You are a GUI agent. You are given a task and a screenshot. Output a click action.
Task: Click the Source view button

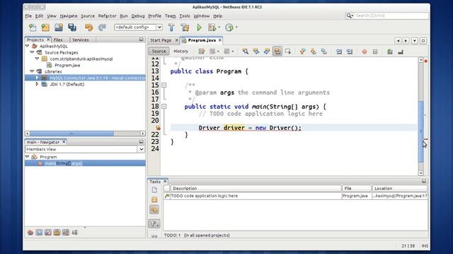tap(159, 52)
